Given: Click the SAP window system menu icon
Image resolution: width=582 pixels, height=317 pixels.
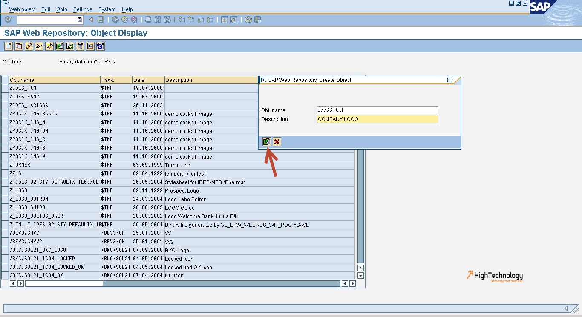Looking at the screenshot, I should click(x=5, y=3).
